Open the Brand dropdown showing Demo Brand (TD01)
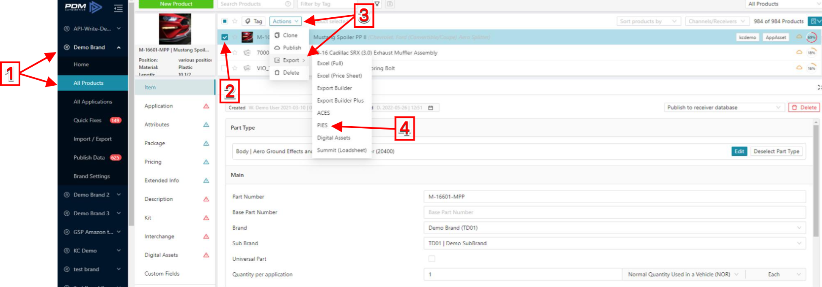This screenshot has height=287, width=822. point(615,227)
